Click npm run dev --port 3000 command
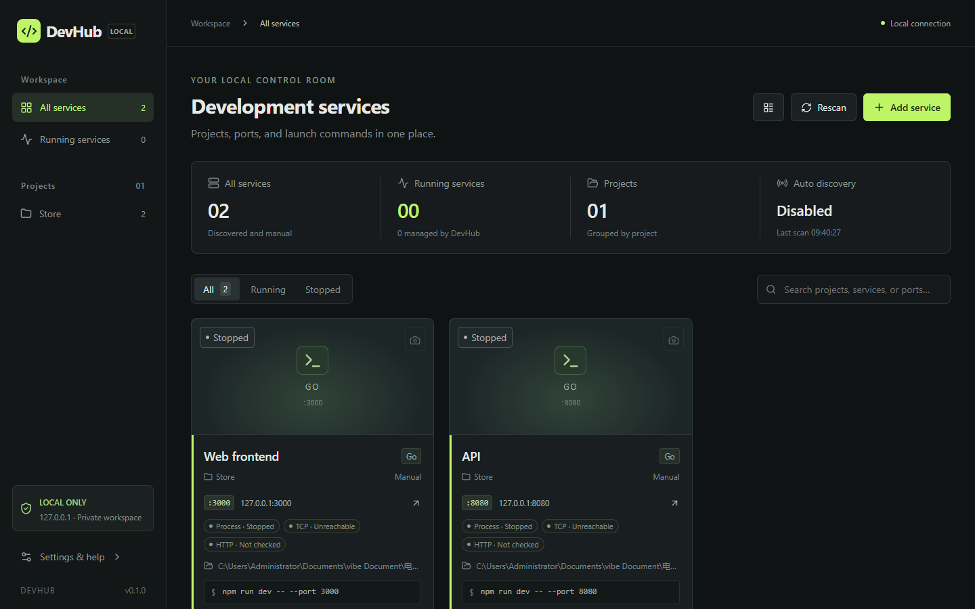 [312, 592]
